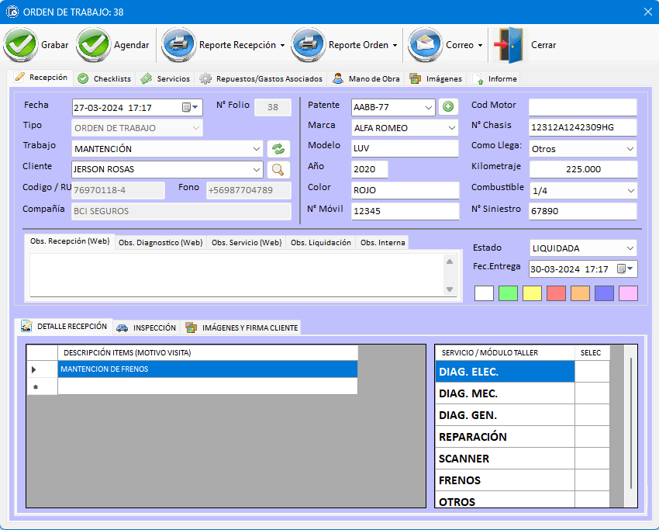This screenshot has width=659, height=530.
Task: Switch to the Mano de Obra tab
Action: pyautogui.click(x=367, y=78)
